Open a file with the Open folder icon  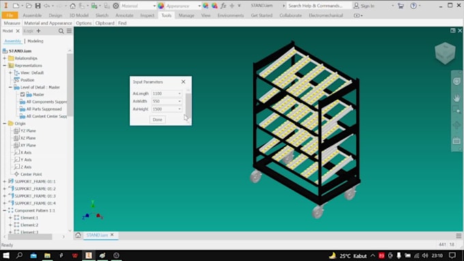point(29,5)
